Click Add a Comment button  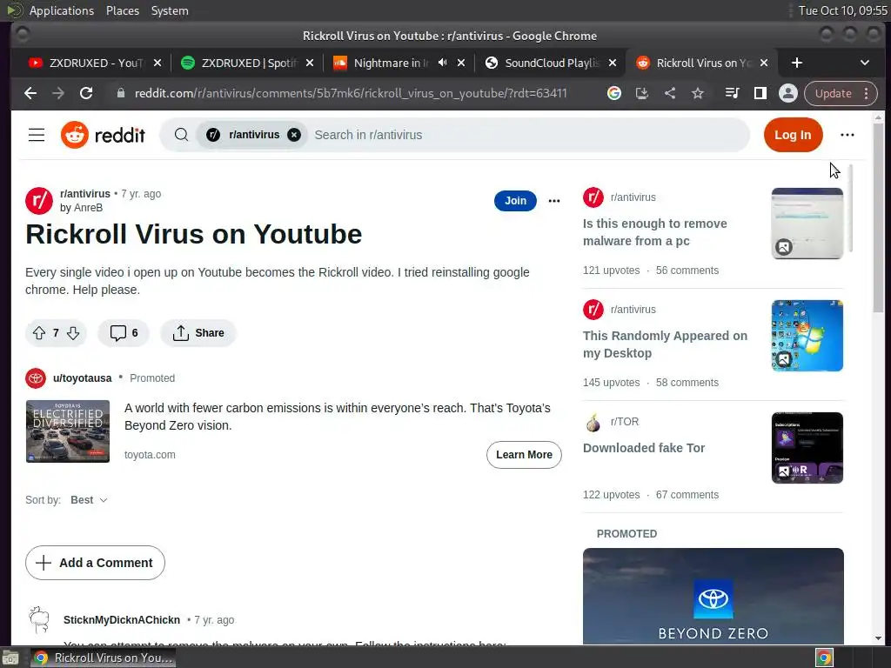[95, 563]
